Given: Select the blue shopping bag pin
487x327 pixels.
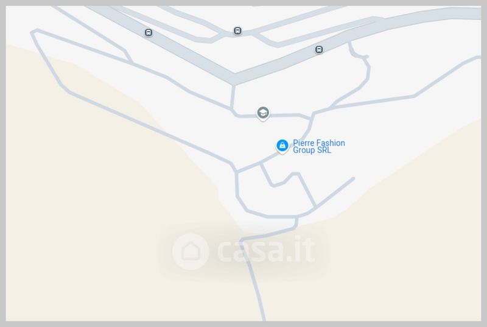Looking at the screenshot, I should pyautogui.click(x=282, y=146).
